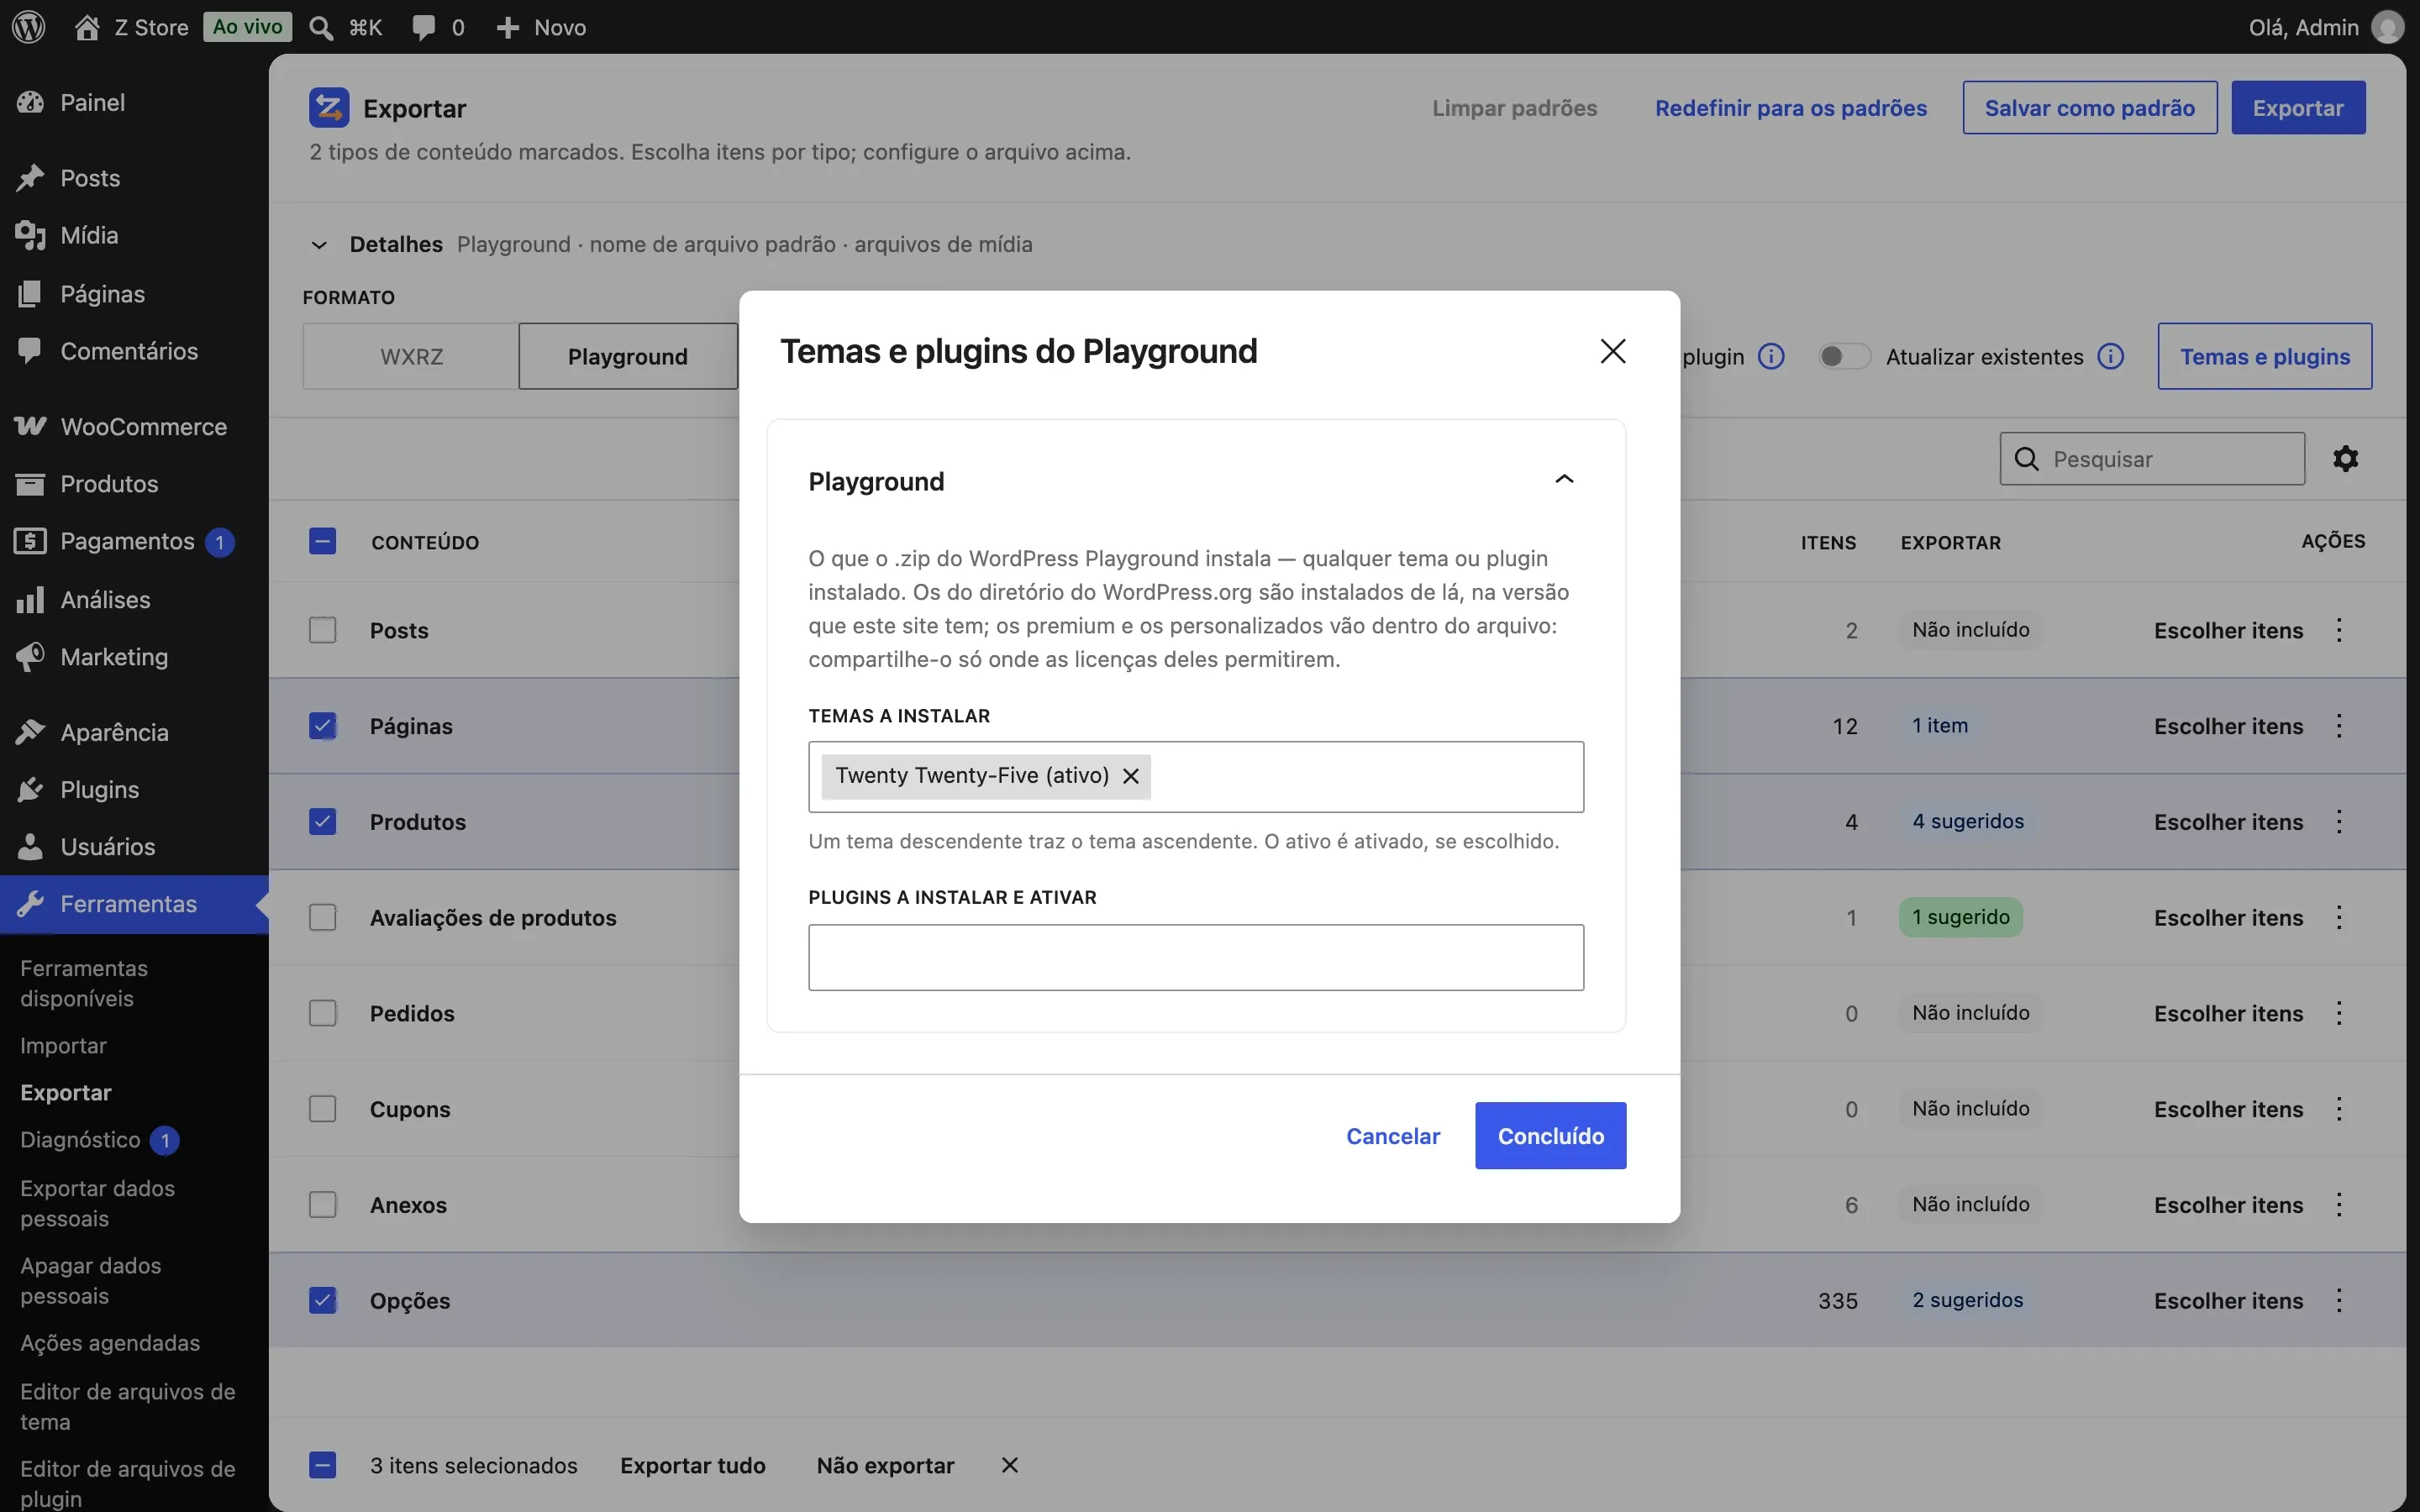Toggle Atualizar existentes switch
2420x1512 pixels.
pyautogui.click(x=1844, y=356)
